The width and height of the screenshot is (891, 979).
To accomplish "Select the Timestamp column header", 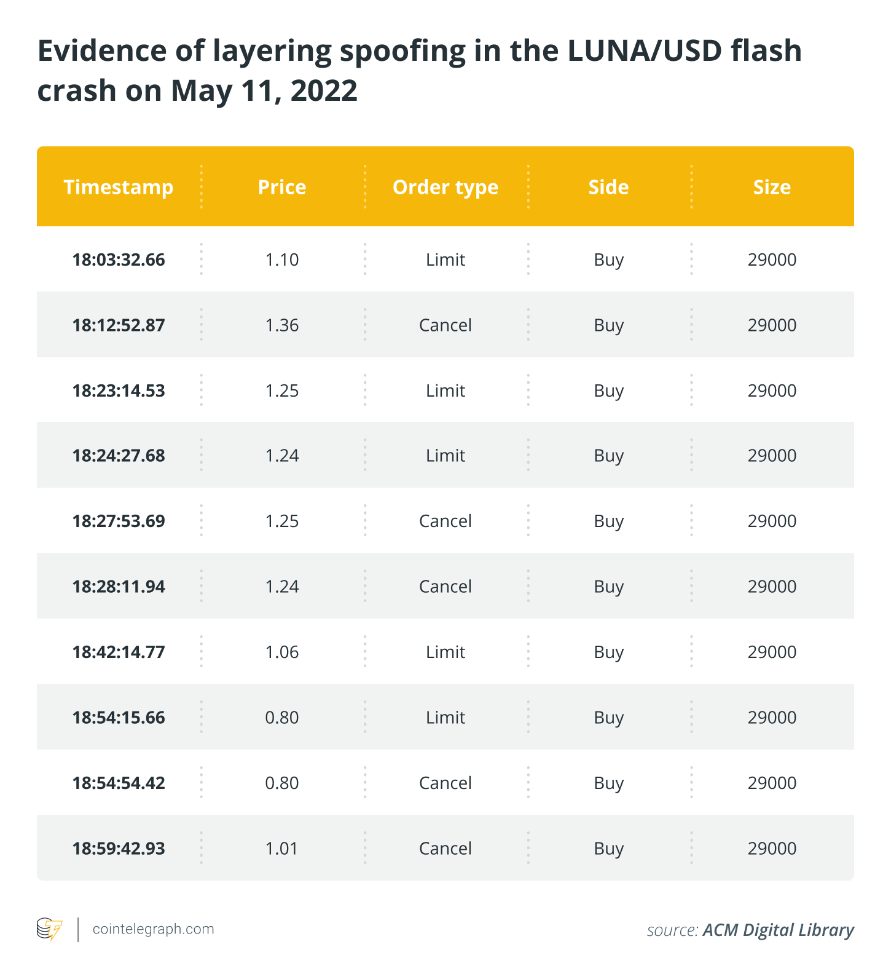I will pos(119,187).
